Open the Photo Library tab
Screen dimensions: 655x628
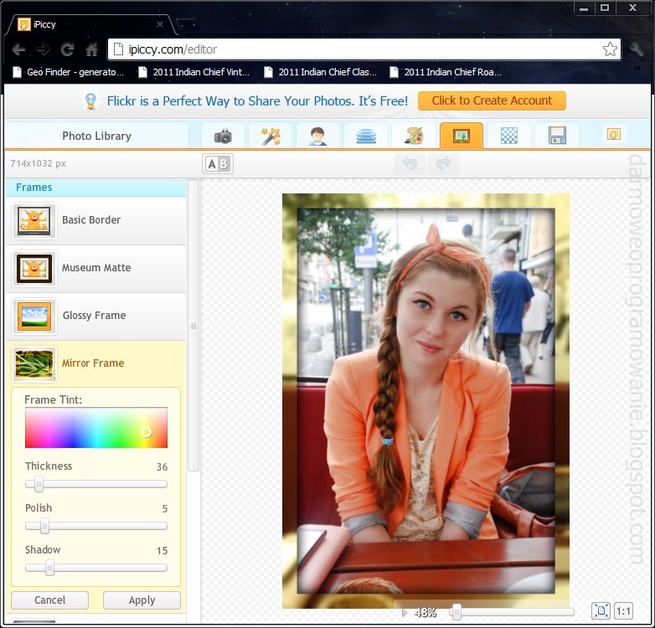tap(96, 136)
